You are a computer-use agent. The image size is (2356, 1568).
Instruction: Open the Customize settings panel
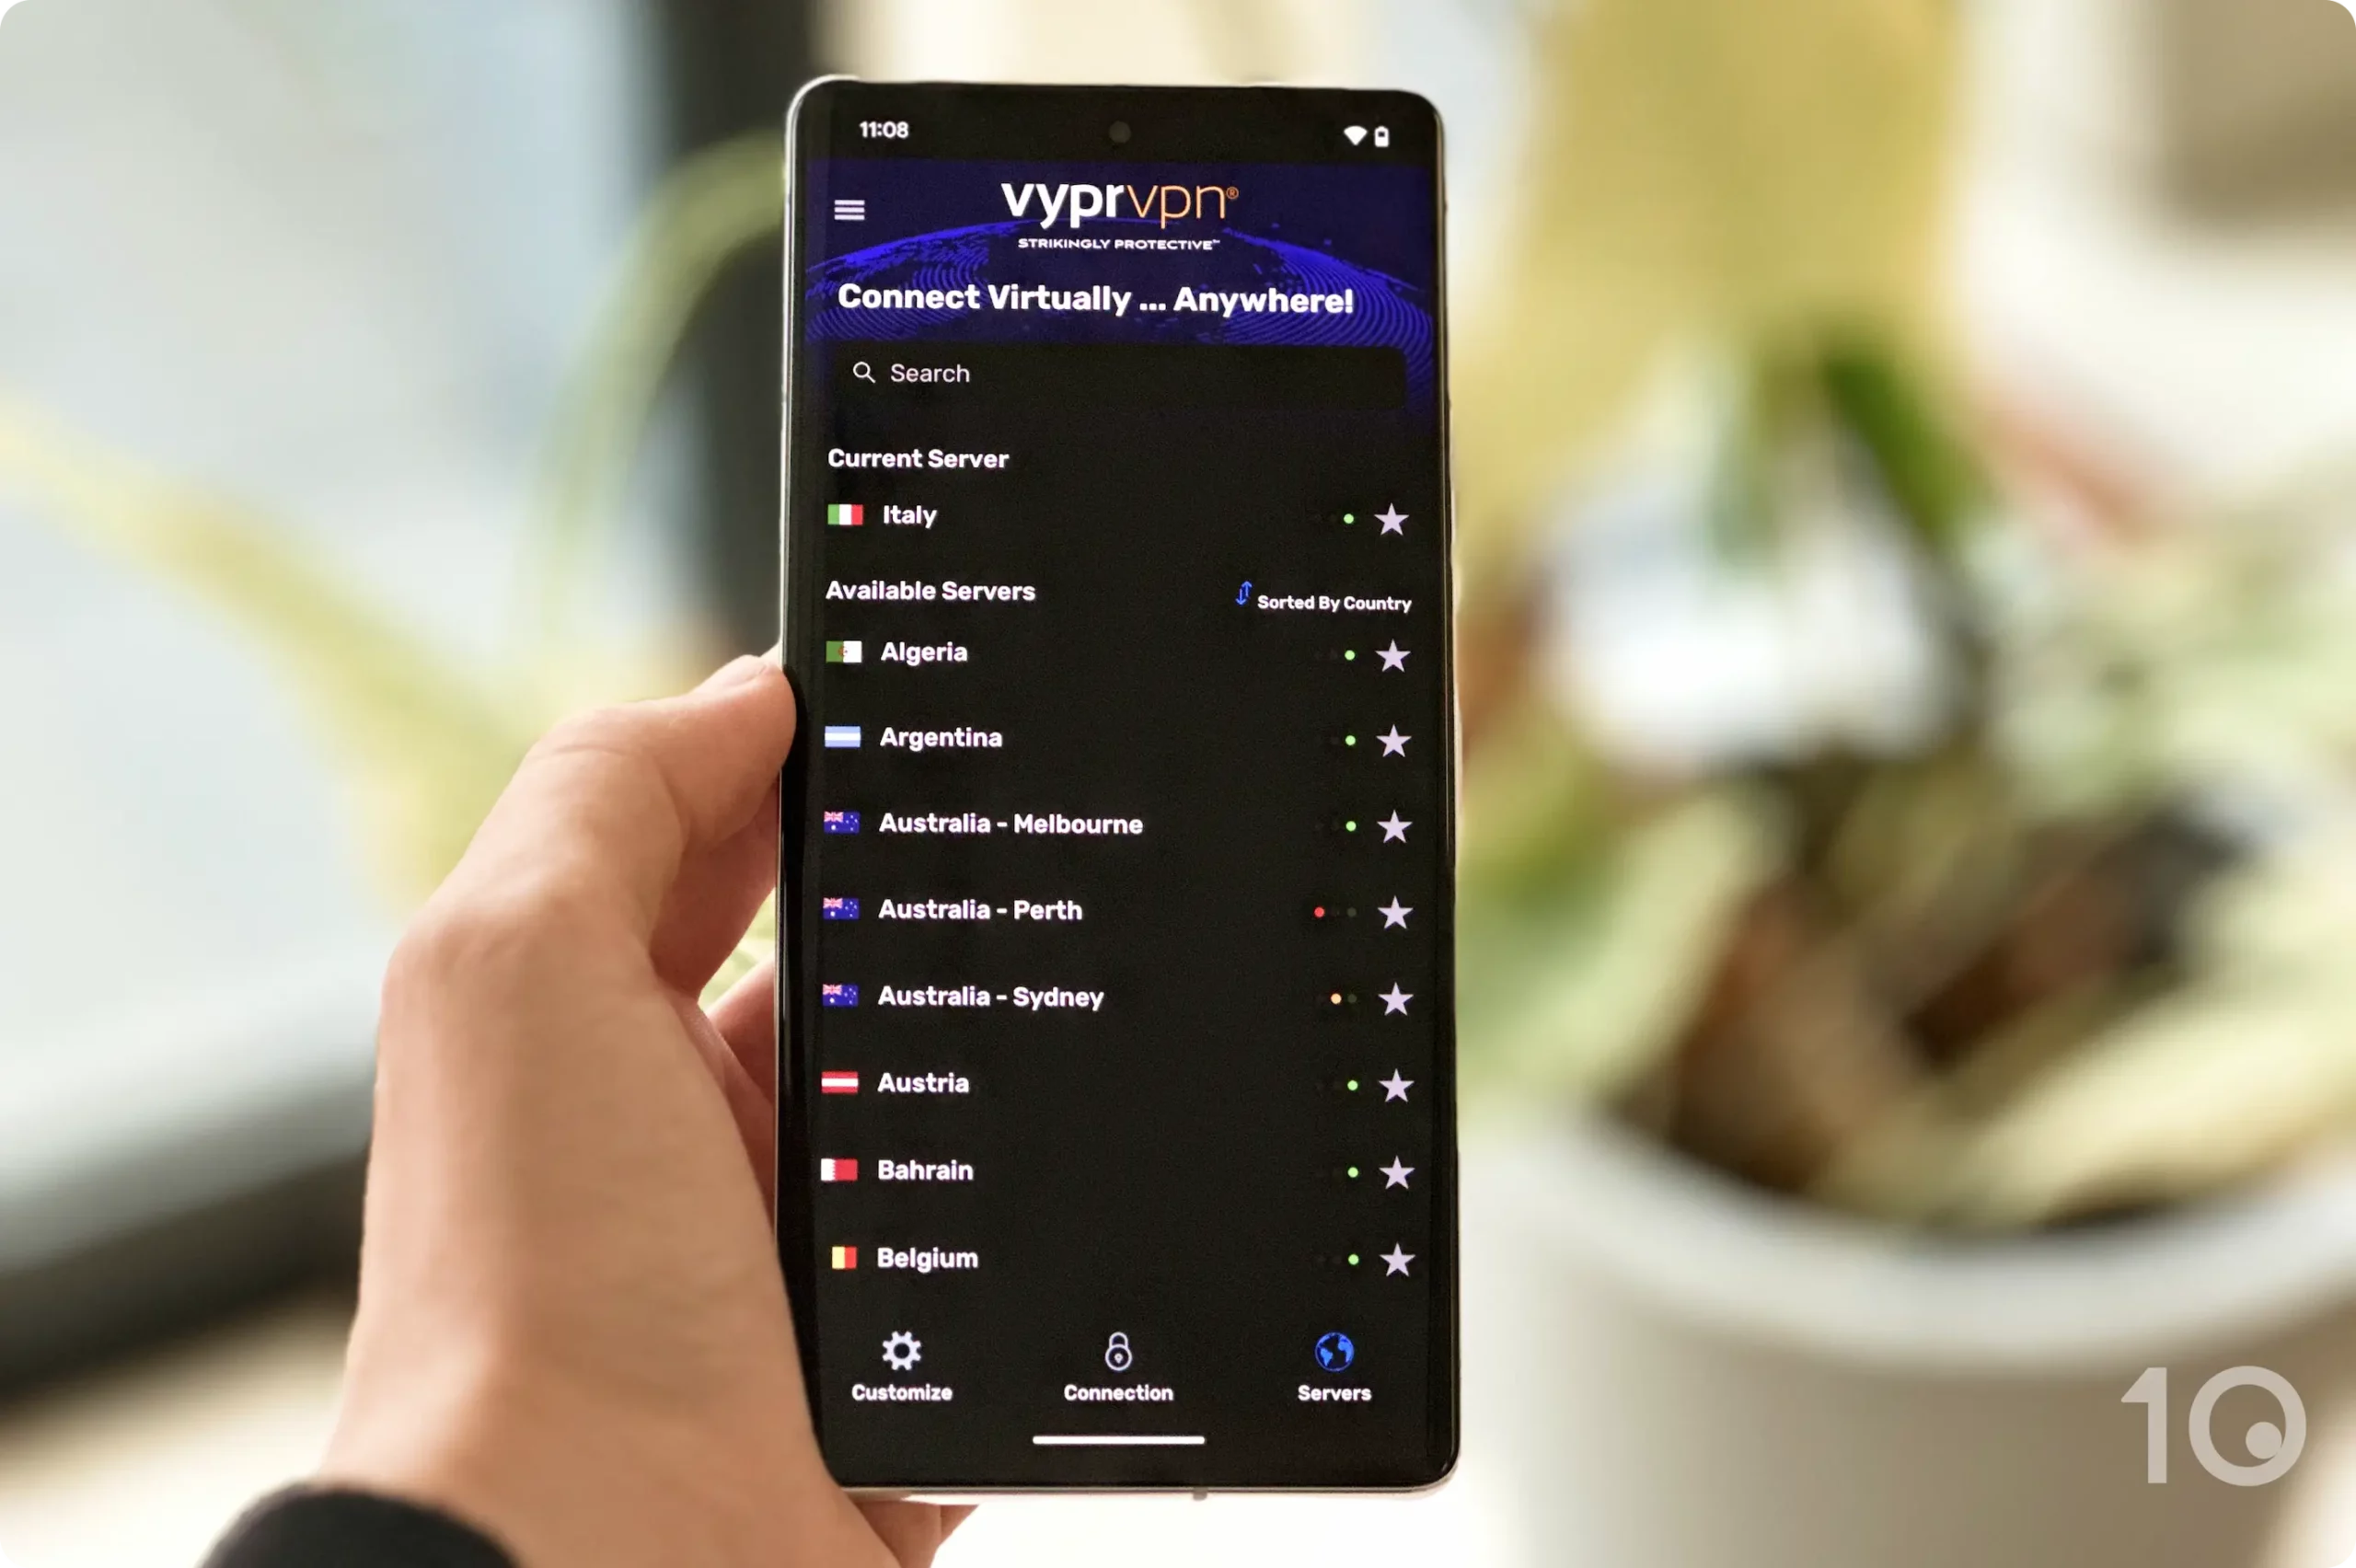click(901, 1362)
